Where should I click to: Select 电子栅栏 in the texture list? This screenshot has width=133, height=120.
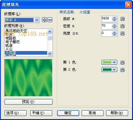tap(26, 42)
